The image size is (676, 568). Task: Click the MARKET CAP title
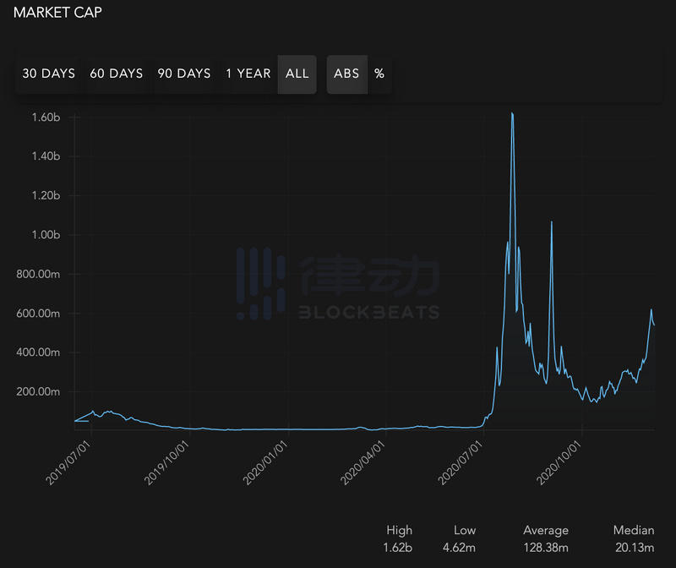[57, 13]
